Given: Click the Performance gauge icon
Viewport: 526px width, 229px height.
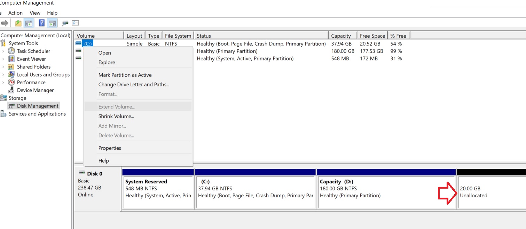Looking at the screenshot, I should (x=11, y=82).
